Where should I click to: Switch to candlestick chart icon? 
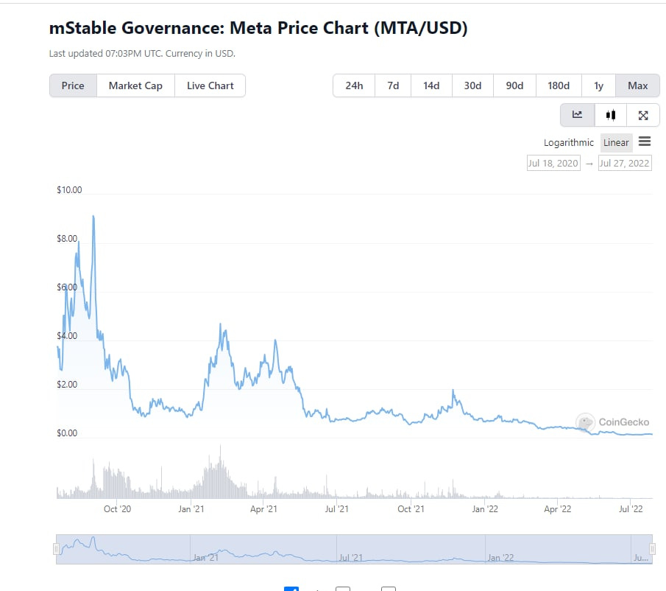pyautogui.click(x=610, y=115)
